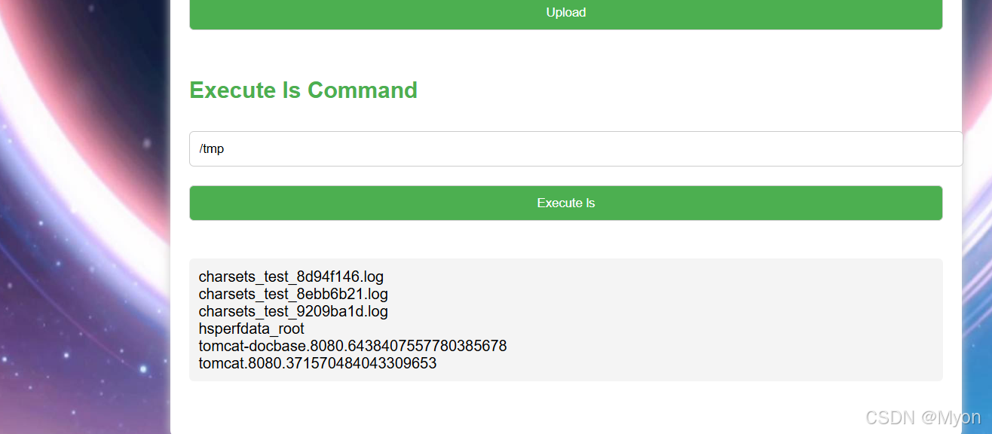Click the tomcat.8080.371570484043309653 output entry

tap(317, 363)
